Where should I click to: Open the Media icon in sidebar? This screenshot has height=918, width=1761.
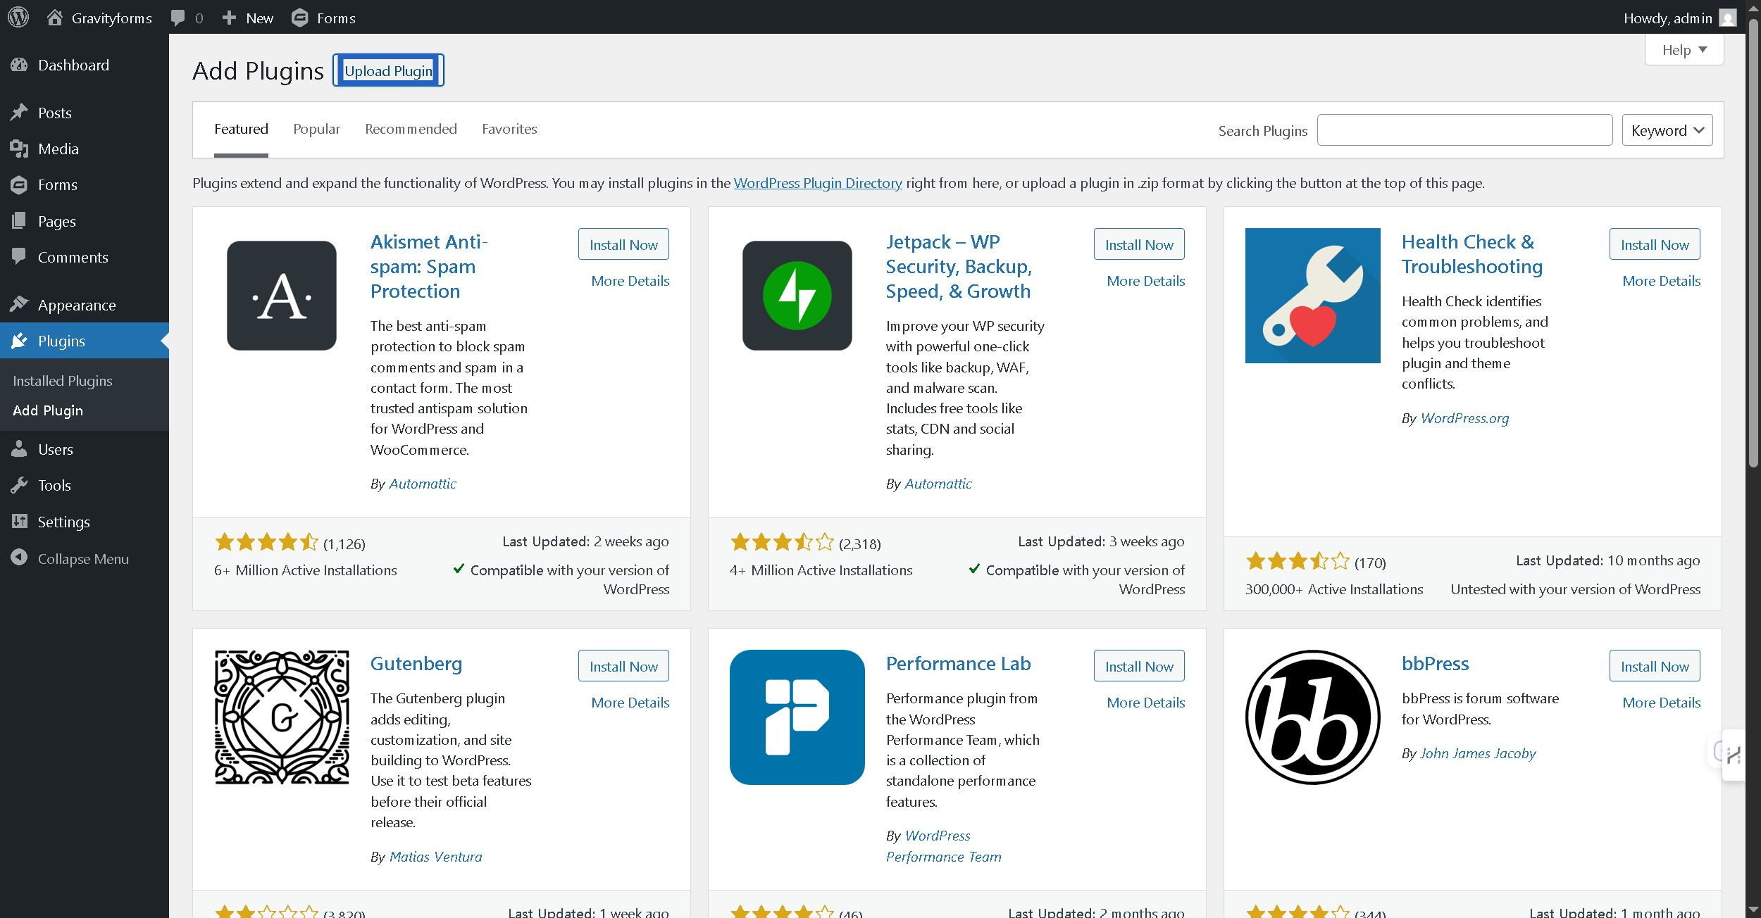[x=19, y=149]
